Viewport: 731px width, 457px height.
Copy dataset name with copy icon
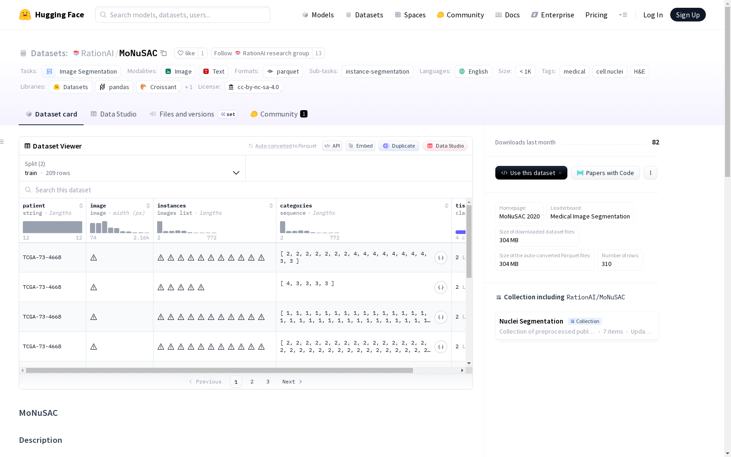(164, 53)
